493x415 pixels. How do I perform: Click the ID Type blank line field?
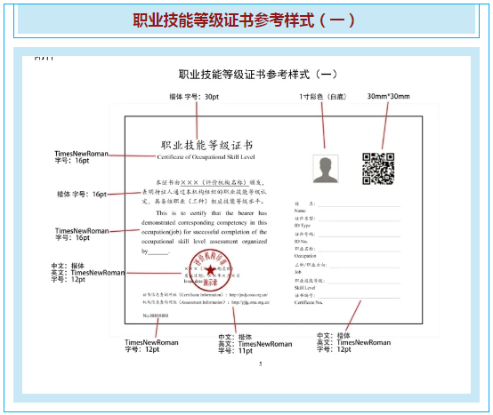(x=359, y=219)
